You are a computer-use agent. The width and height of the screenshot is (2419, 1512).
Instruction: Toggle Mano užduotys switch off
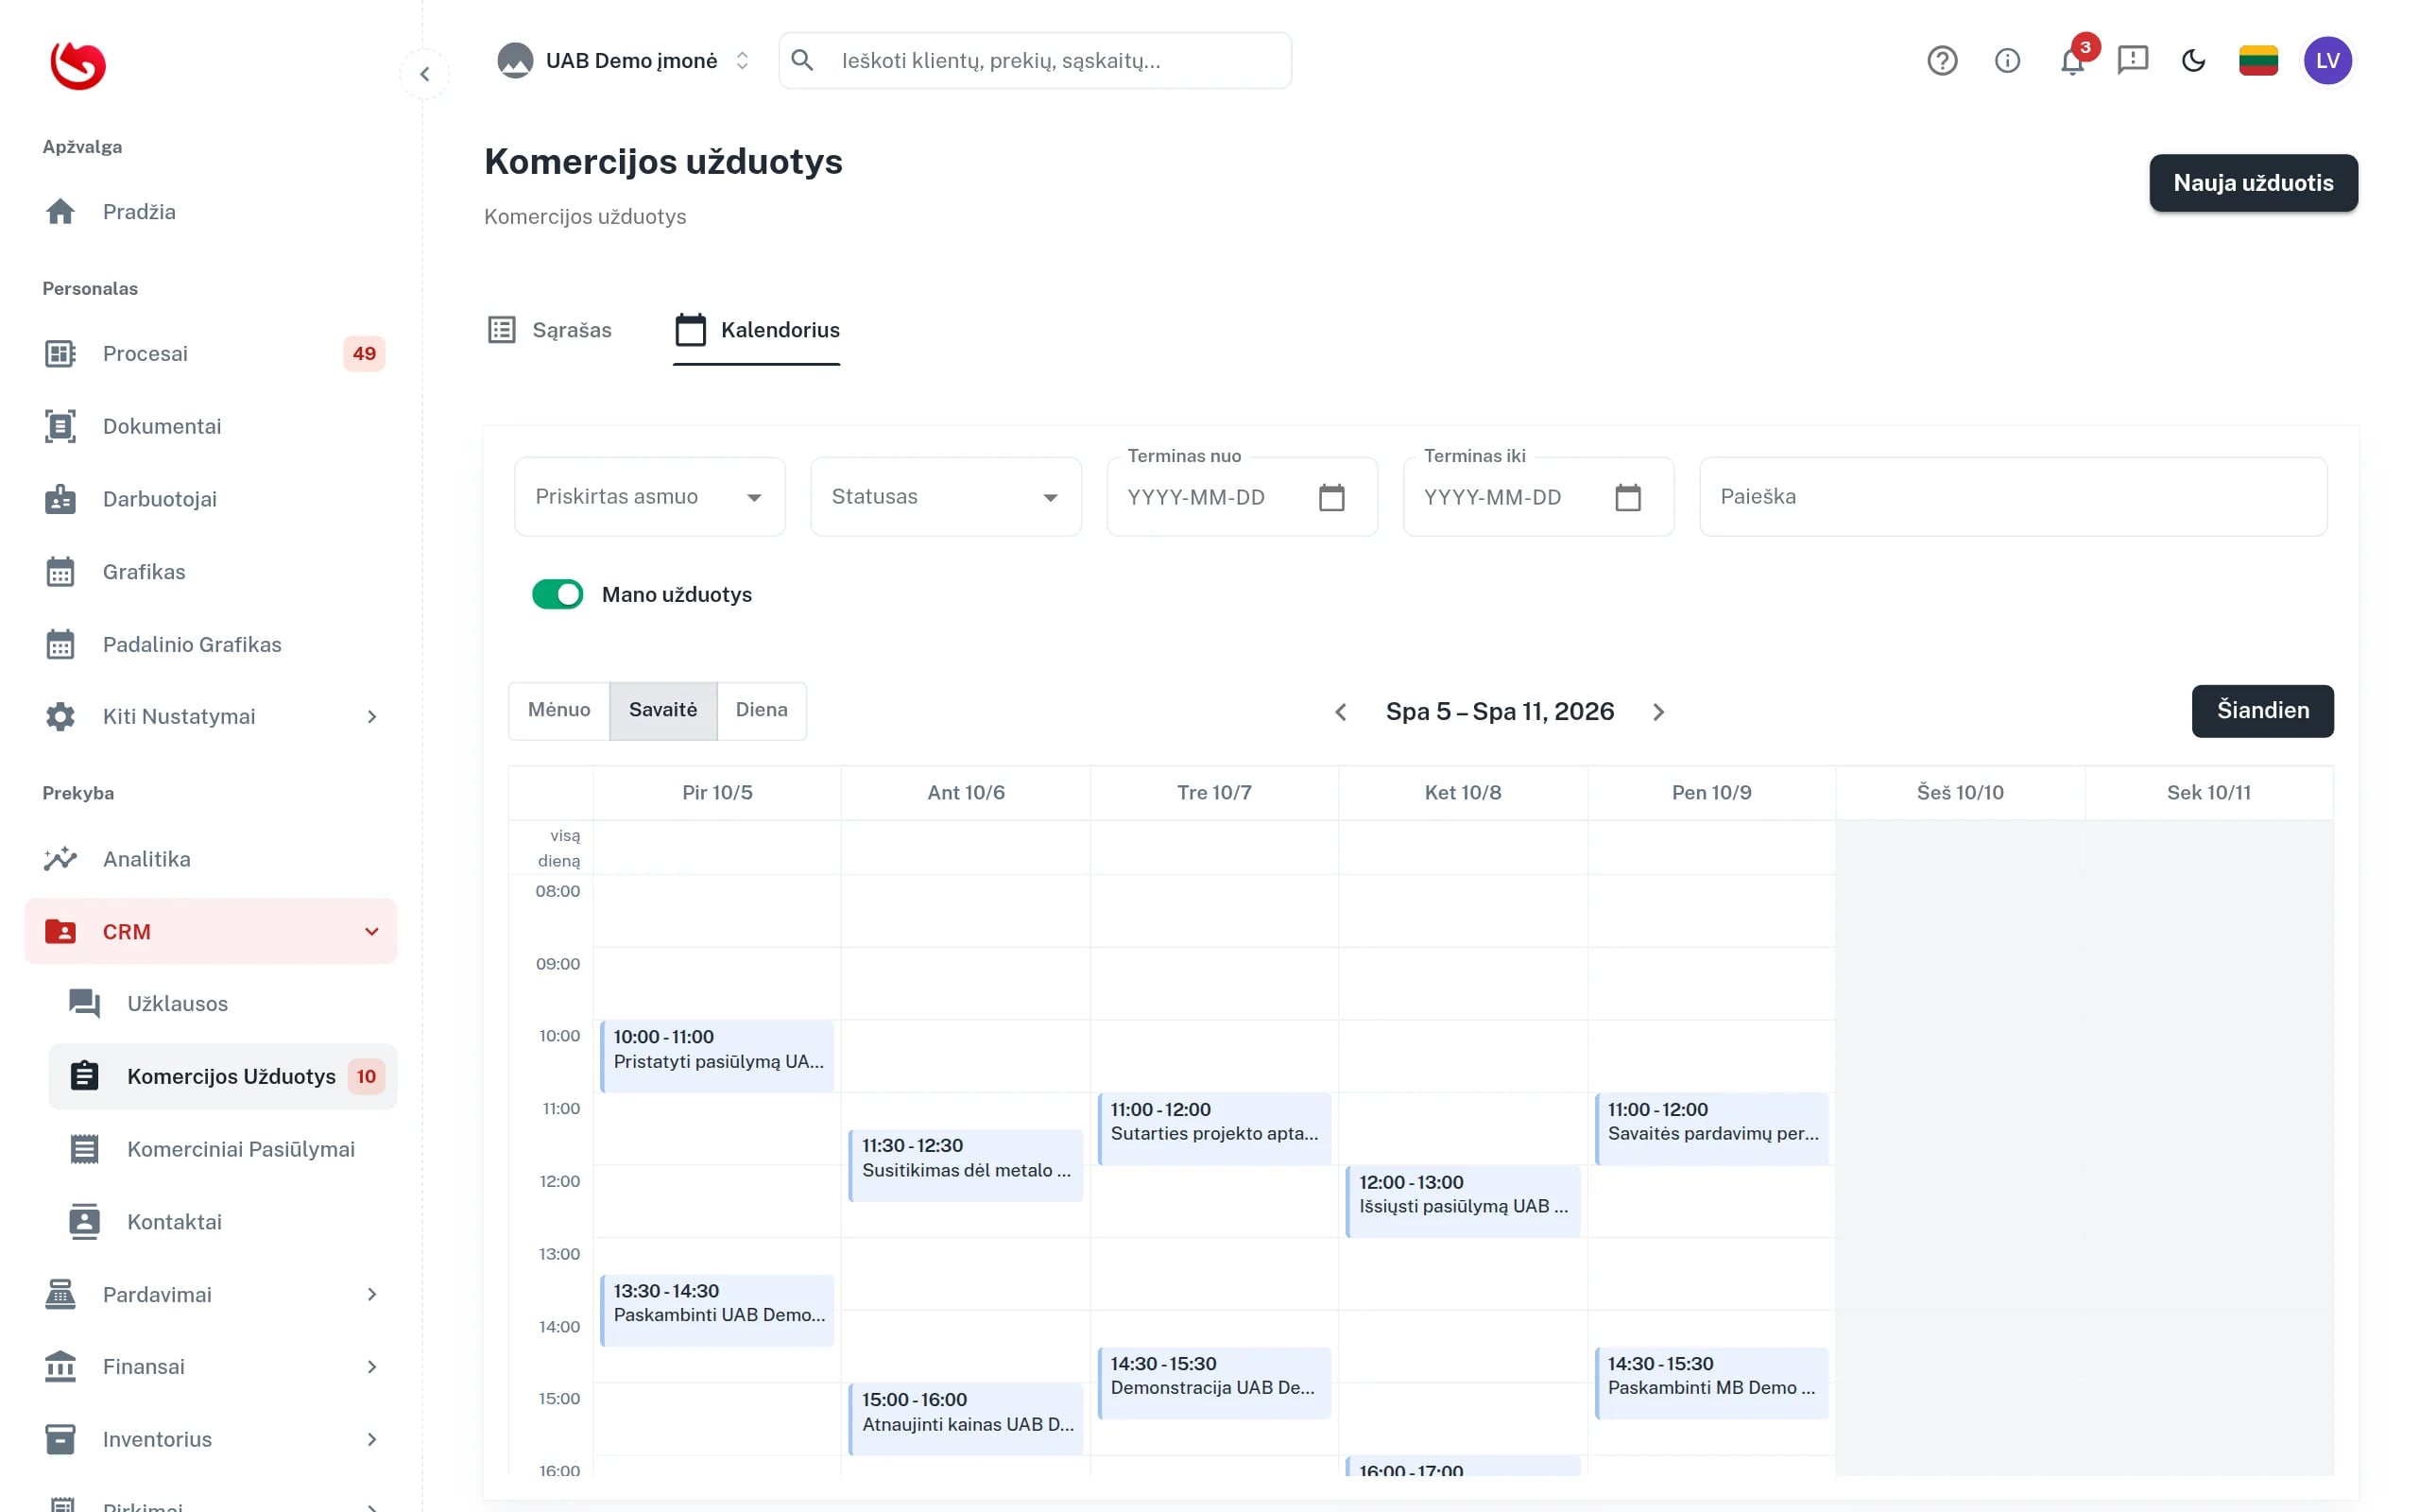click(x=557, y=595)
